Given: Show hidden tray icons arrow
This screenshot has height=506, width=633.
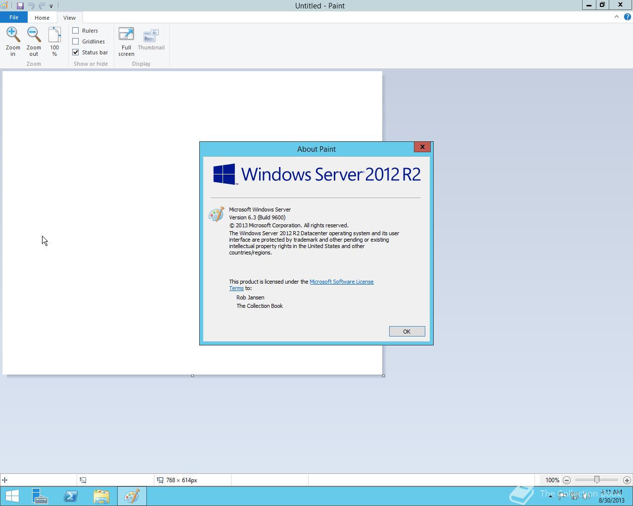Looking at the screenshot, I should click(x=550, y=496).
